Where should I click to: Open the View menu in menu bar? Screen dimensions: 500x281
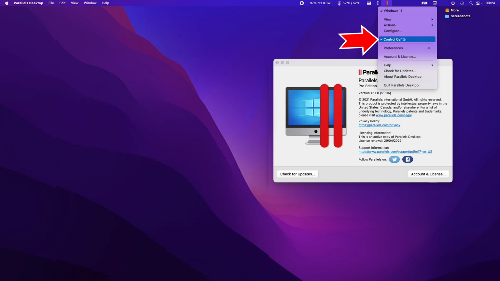[x=75, y=3]
